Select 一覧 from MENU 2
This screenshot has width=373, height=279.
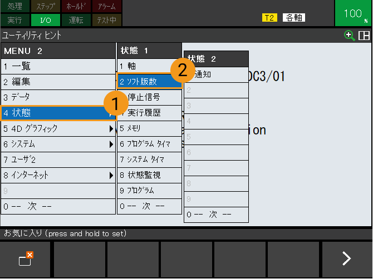pos(58,66)
